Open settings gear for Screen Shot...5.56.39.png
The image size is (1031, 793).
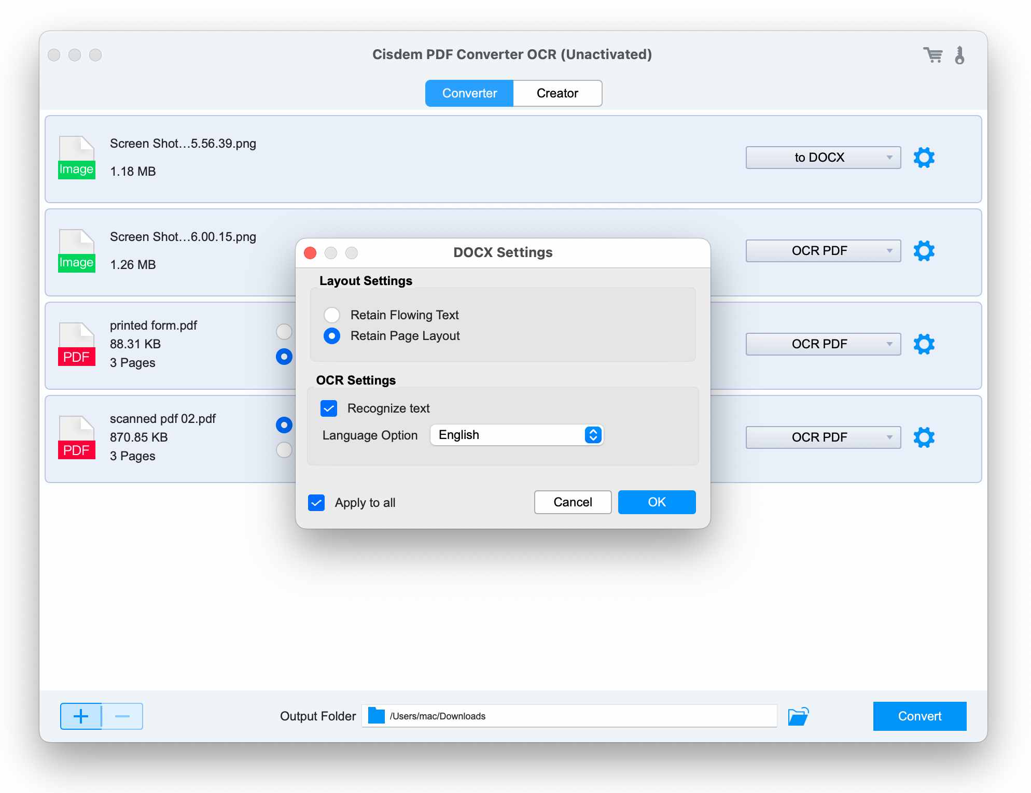click(925, 158)
